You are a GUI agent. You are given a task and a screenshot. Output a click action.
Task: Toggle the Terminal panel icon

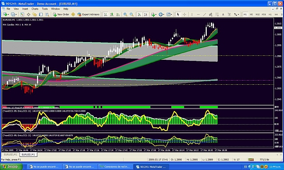pyautogui.click(x=41, y=15)
